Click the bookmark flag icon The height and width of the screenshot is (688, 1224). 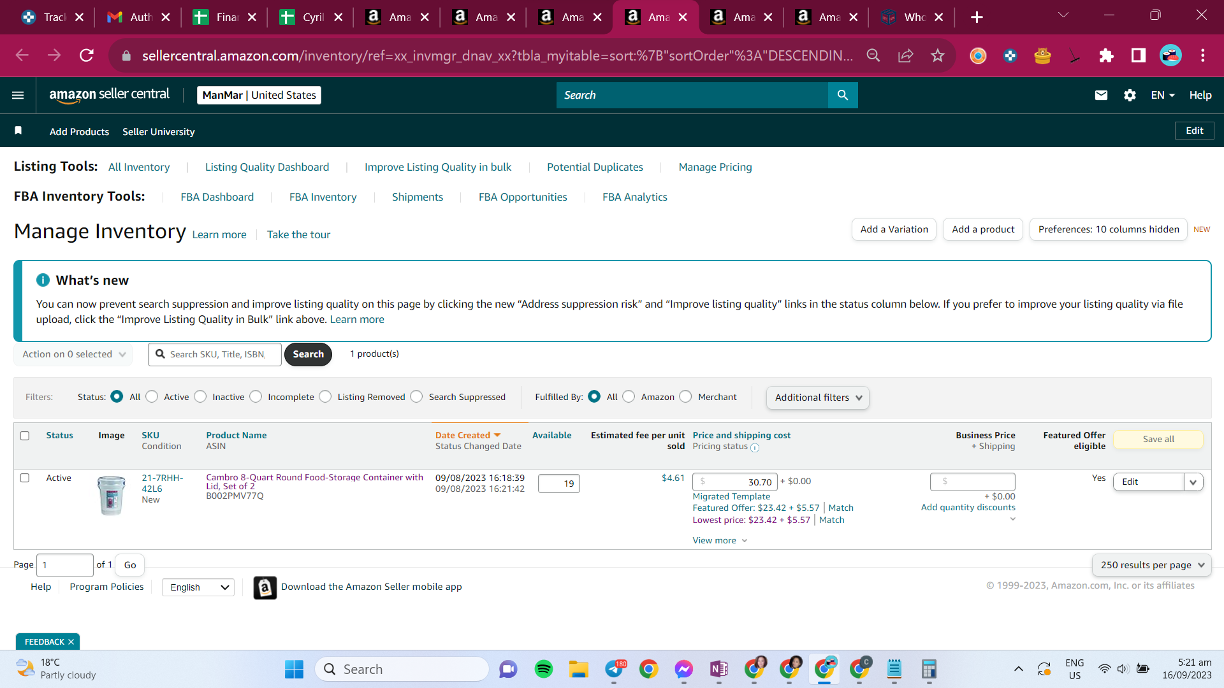pos(18,131)
